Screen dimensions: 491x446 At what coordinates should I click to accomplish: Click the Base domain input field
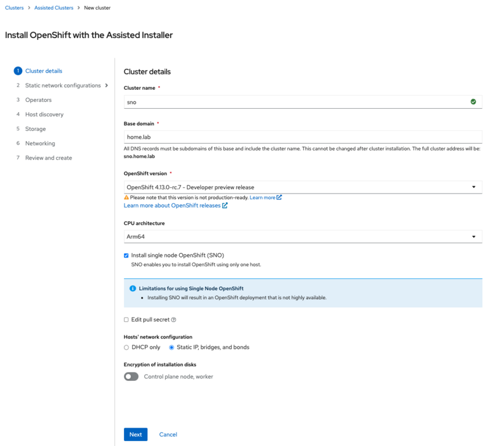303,137
